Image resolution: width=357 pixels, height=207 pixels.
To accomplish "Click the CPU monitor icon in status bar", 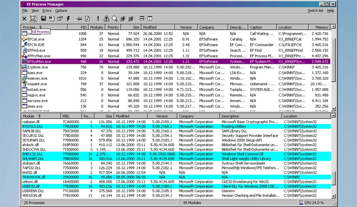I will pos(301,203).
